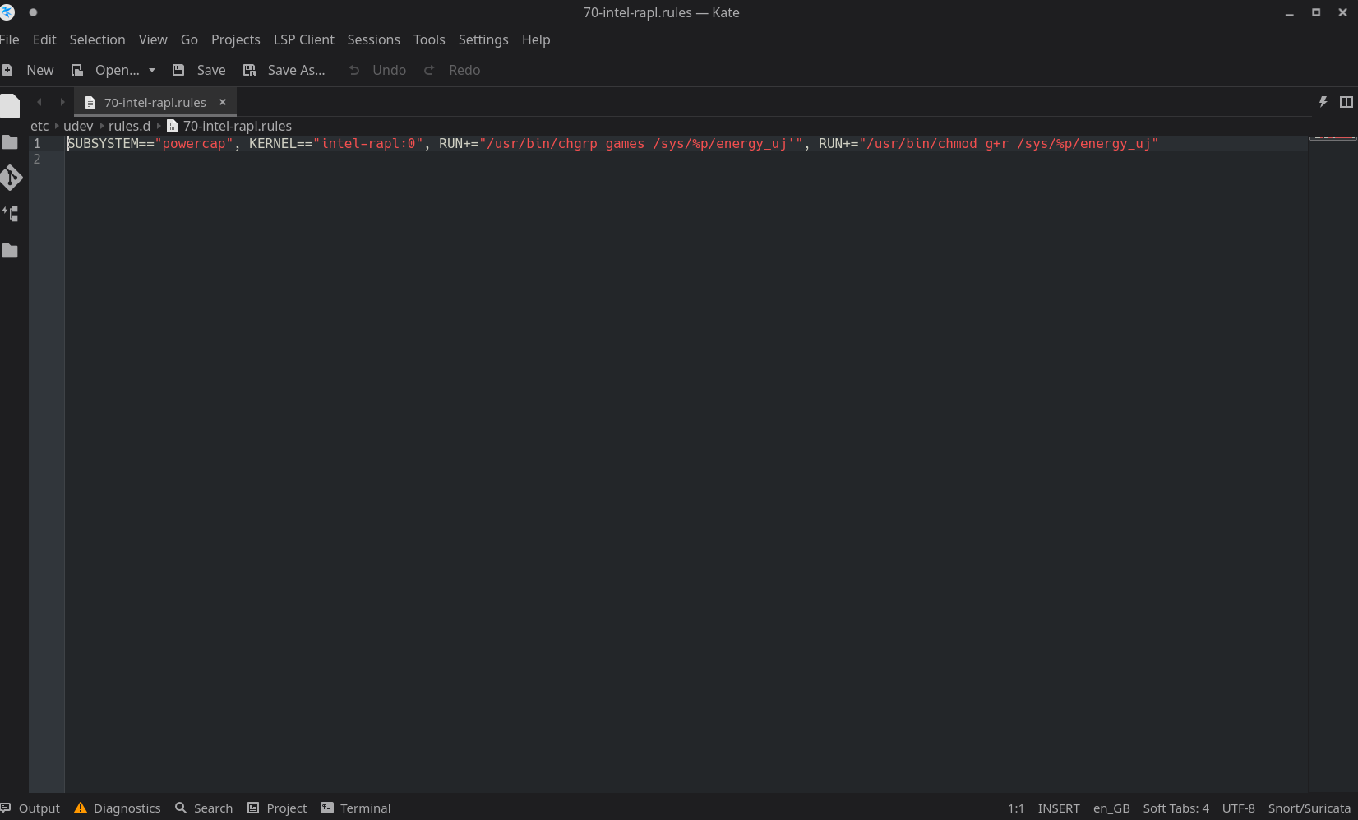Click the Redo arrow icon

click(x=429, y=70)
